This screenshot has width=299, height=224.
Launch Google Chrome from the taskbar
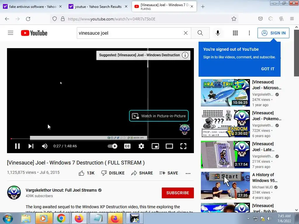point(61,218)
